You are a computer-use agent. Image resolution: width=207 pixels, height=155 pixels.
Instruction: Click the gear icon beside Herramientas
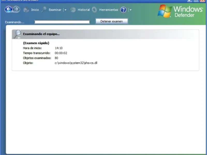point(94,10)
